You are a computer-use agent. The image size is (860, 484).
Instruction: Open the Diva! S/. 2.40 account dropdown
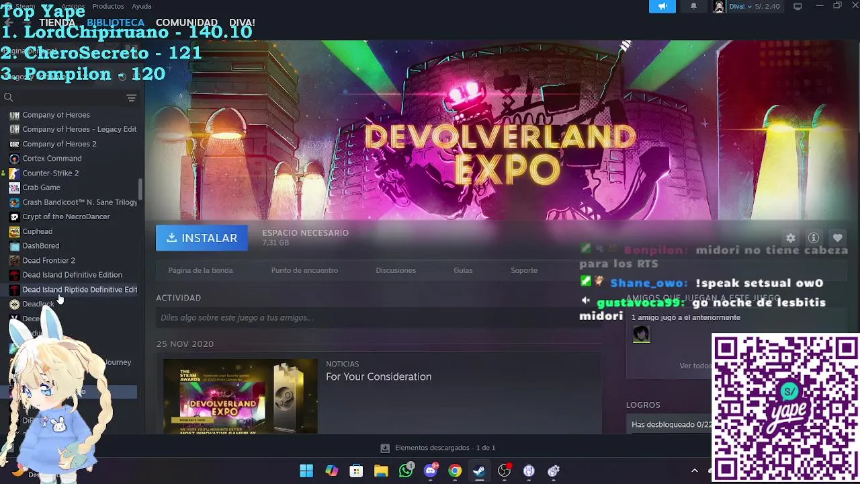pyautogui.click(x=754, y=6)
